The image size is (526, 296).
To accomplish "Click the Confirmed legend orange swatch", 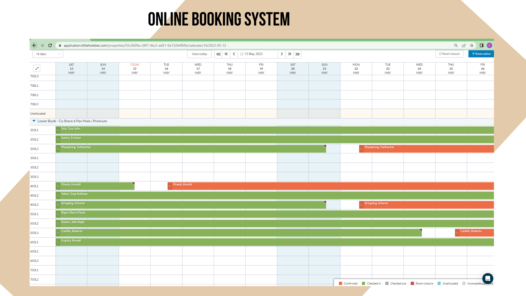I will 341,283.
